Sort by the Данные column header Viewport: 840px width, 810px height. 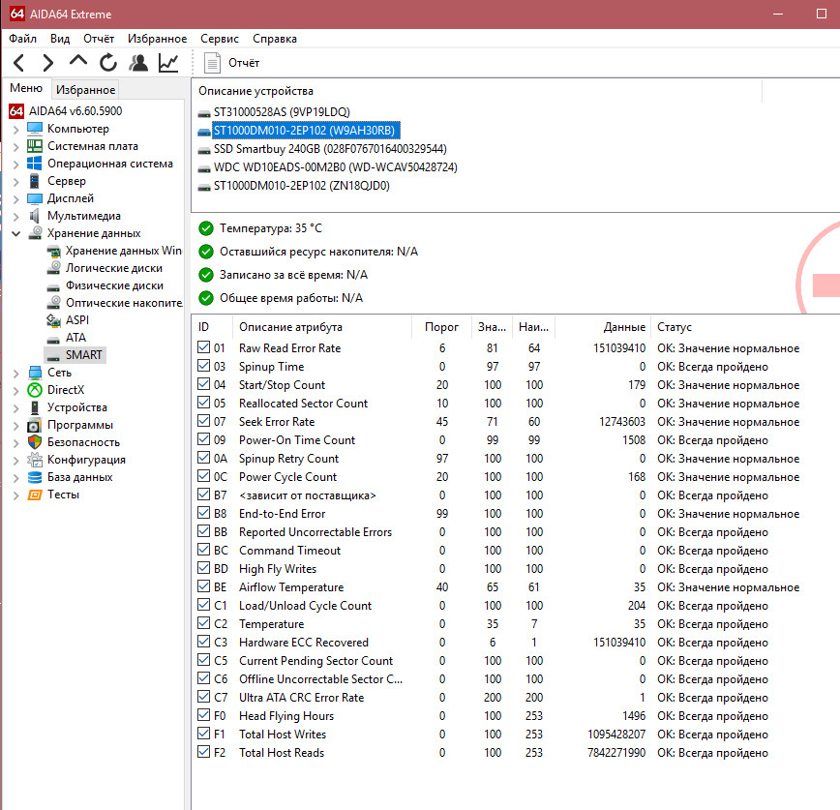click(x=624, y=327)
